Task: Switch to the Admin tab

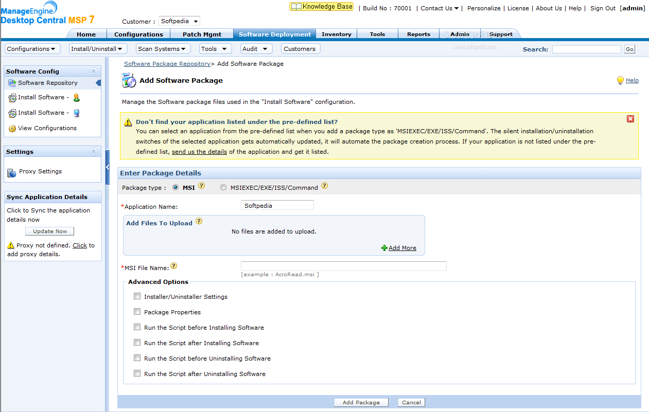Action: [x=460, y=34]
